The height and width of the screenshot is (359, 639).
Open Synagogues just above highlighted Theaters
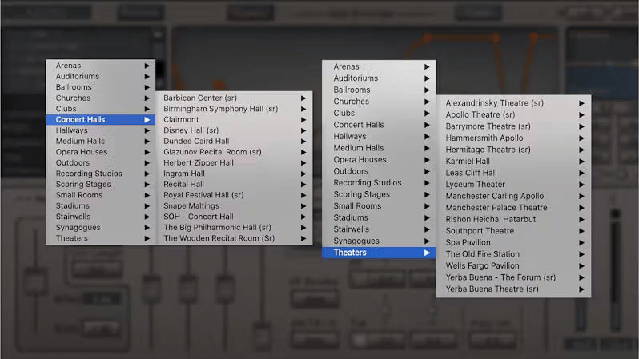pos(379,241)
